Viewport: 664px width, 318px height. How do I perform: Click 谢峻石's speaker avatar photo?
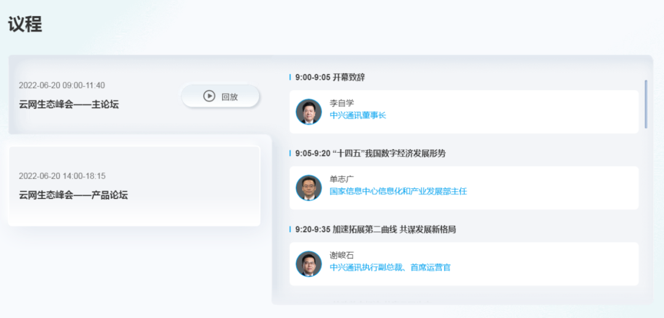(x=309, y=264)
